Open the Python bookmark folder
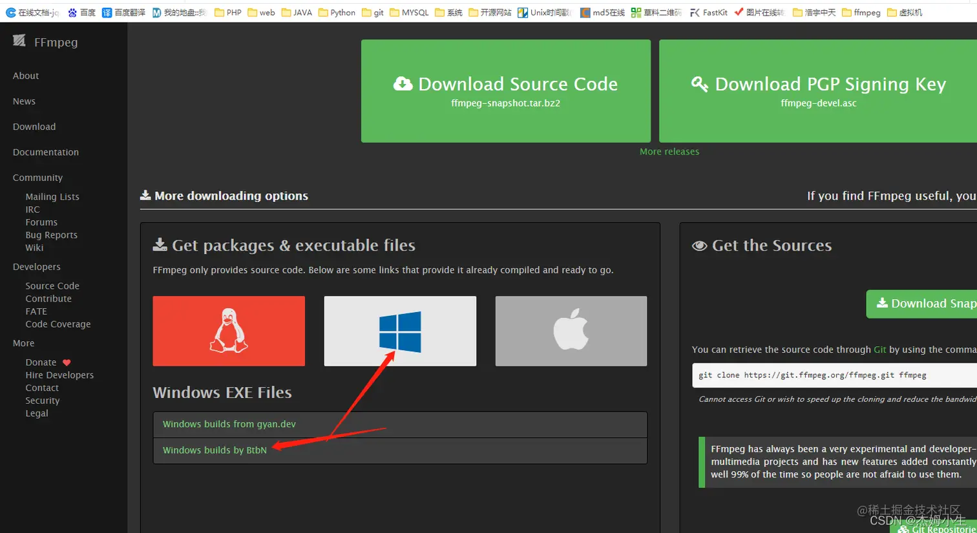977x533 pixels. (x=337, y=12)
